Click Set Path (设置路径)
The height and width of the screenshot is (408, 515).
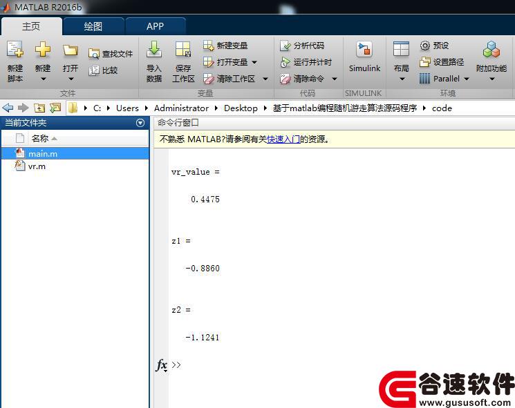(x=442, y=62)
